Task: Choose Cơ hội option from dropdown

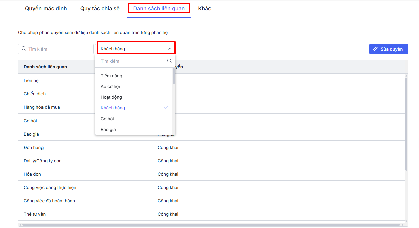Action: pyautogui.click(x=107, y=119)
